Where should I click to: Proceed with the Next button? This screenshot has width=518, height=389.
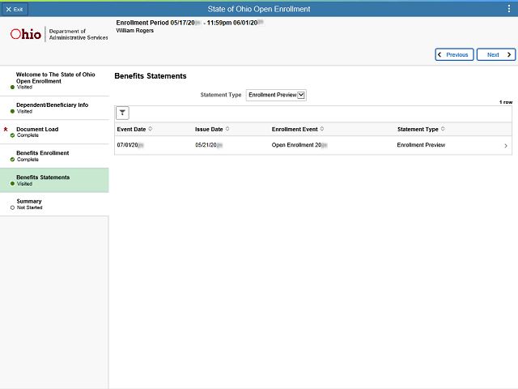click(496, 54)
